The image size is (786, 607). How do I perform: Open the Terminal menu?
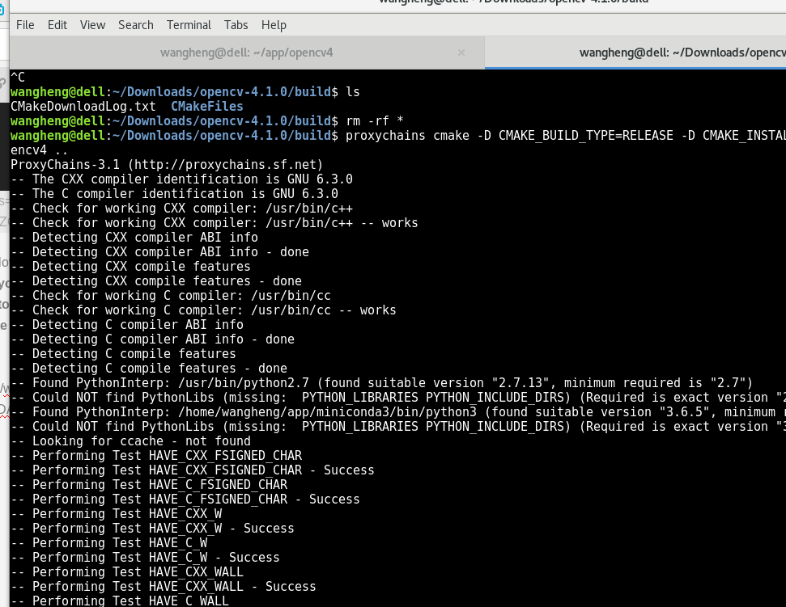(188, 24)
